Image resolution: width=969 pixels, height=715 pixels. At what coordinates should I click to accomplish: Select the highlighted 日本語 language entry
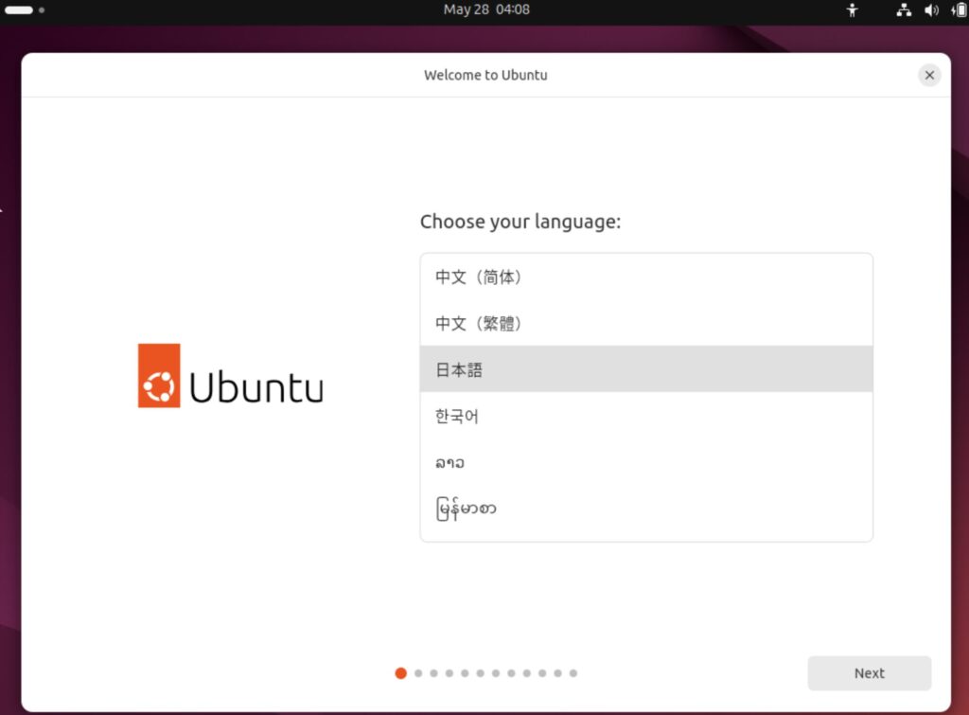[645, 369]
